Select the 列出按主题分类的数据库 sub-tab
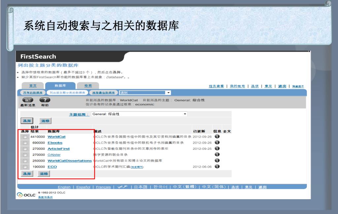 (67, 93)
